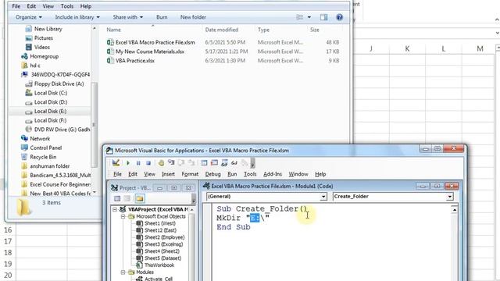Screen dimensions: 500x281
Task: Open the Share with dropdown
Action: click(128, 17)
